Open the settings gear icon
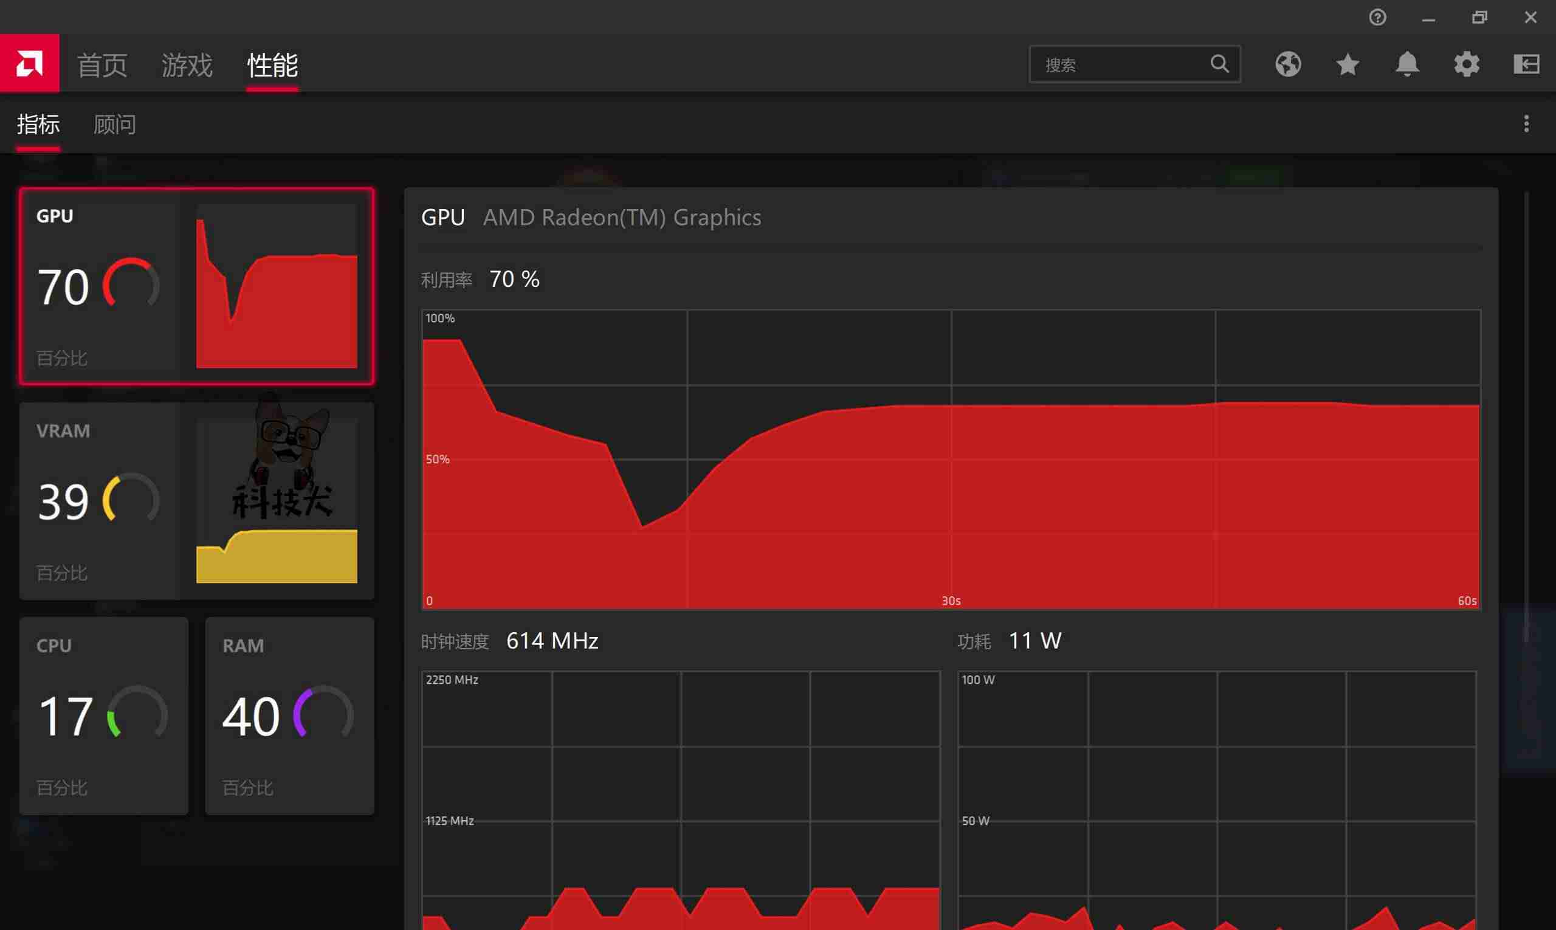The image size is (1556, 930). click(1467, 64)
